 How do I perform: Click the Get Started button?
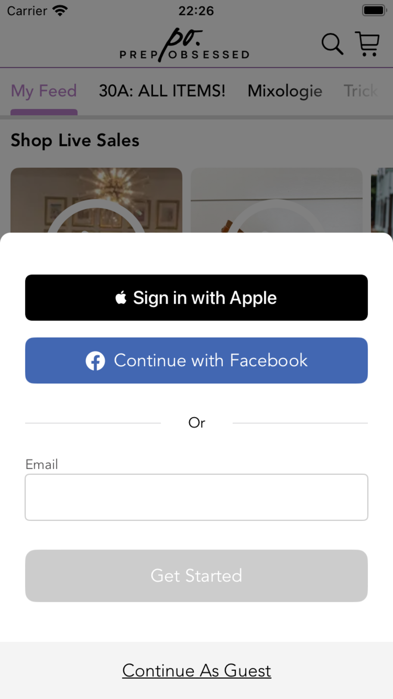(196, 576)
